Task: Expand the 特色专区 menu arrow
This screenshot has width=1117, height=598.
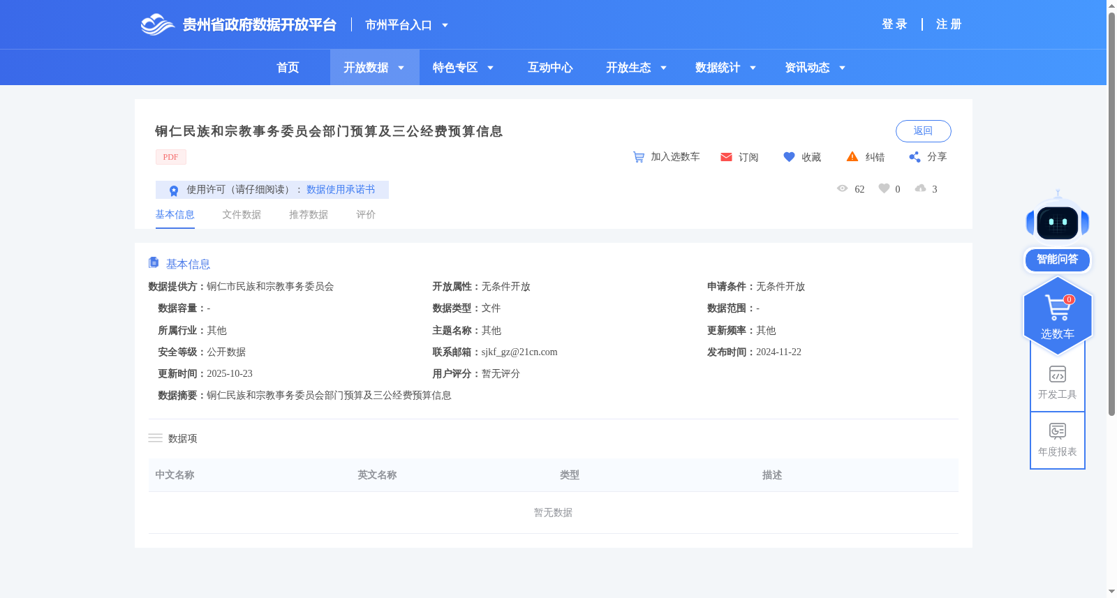Action: (490, 68)
